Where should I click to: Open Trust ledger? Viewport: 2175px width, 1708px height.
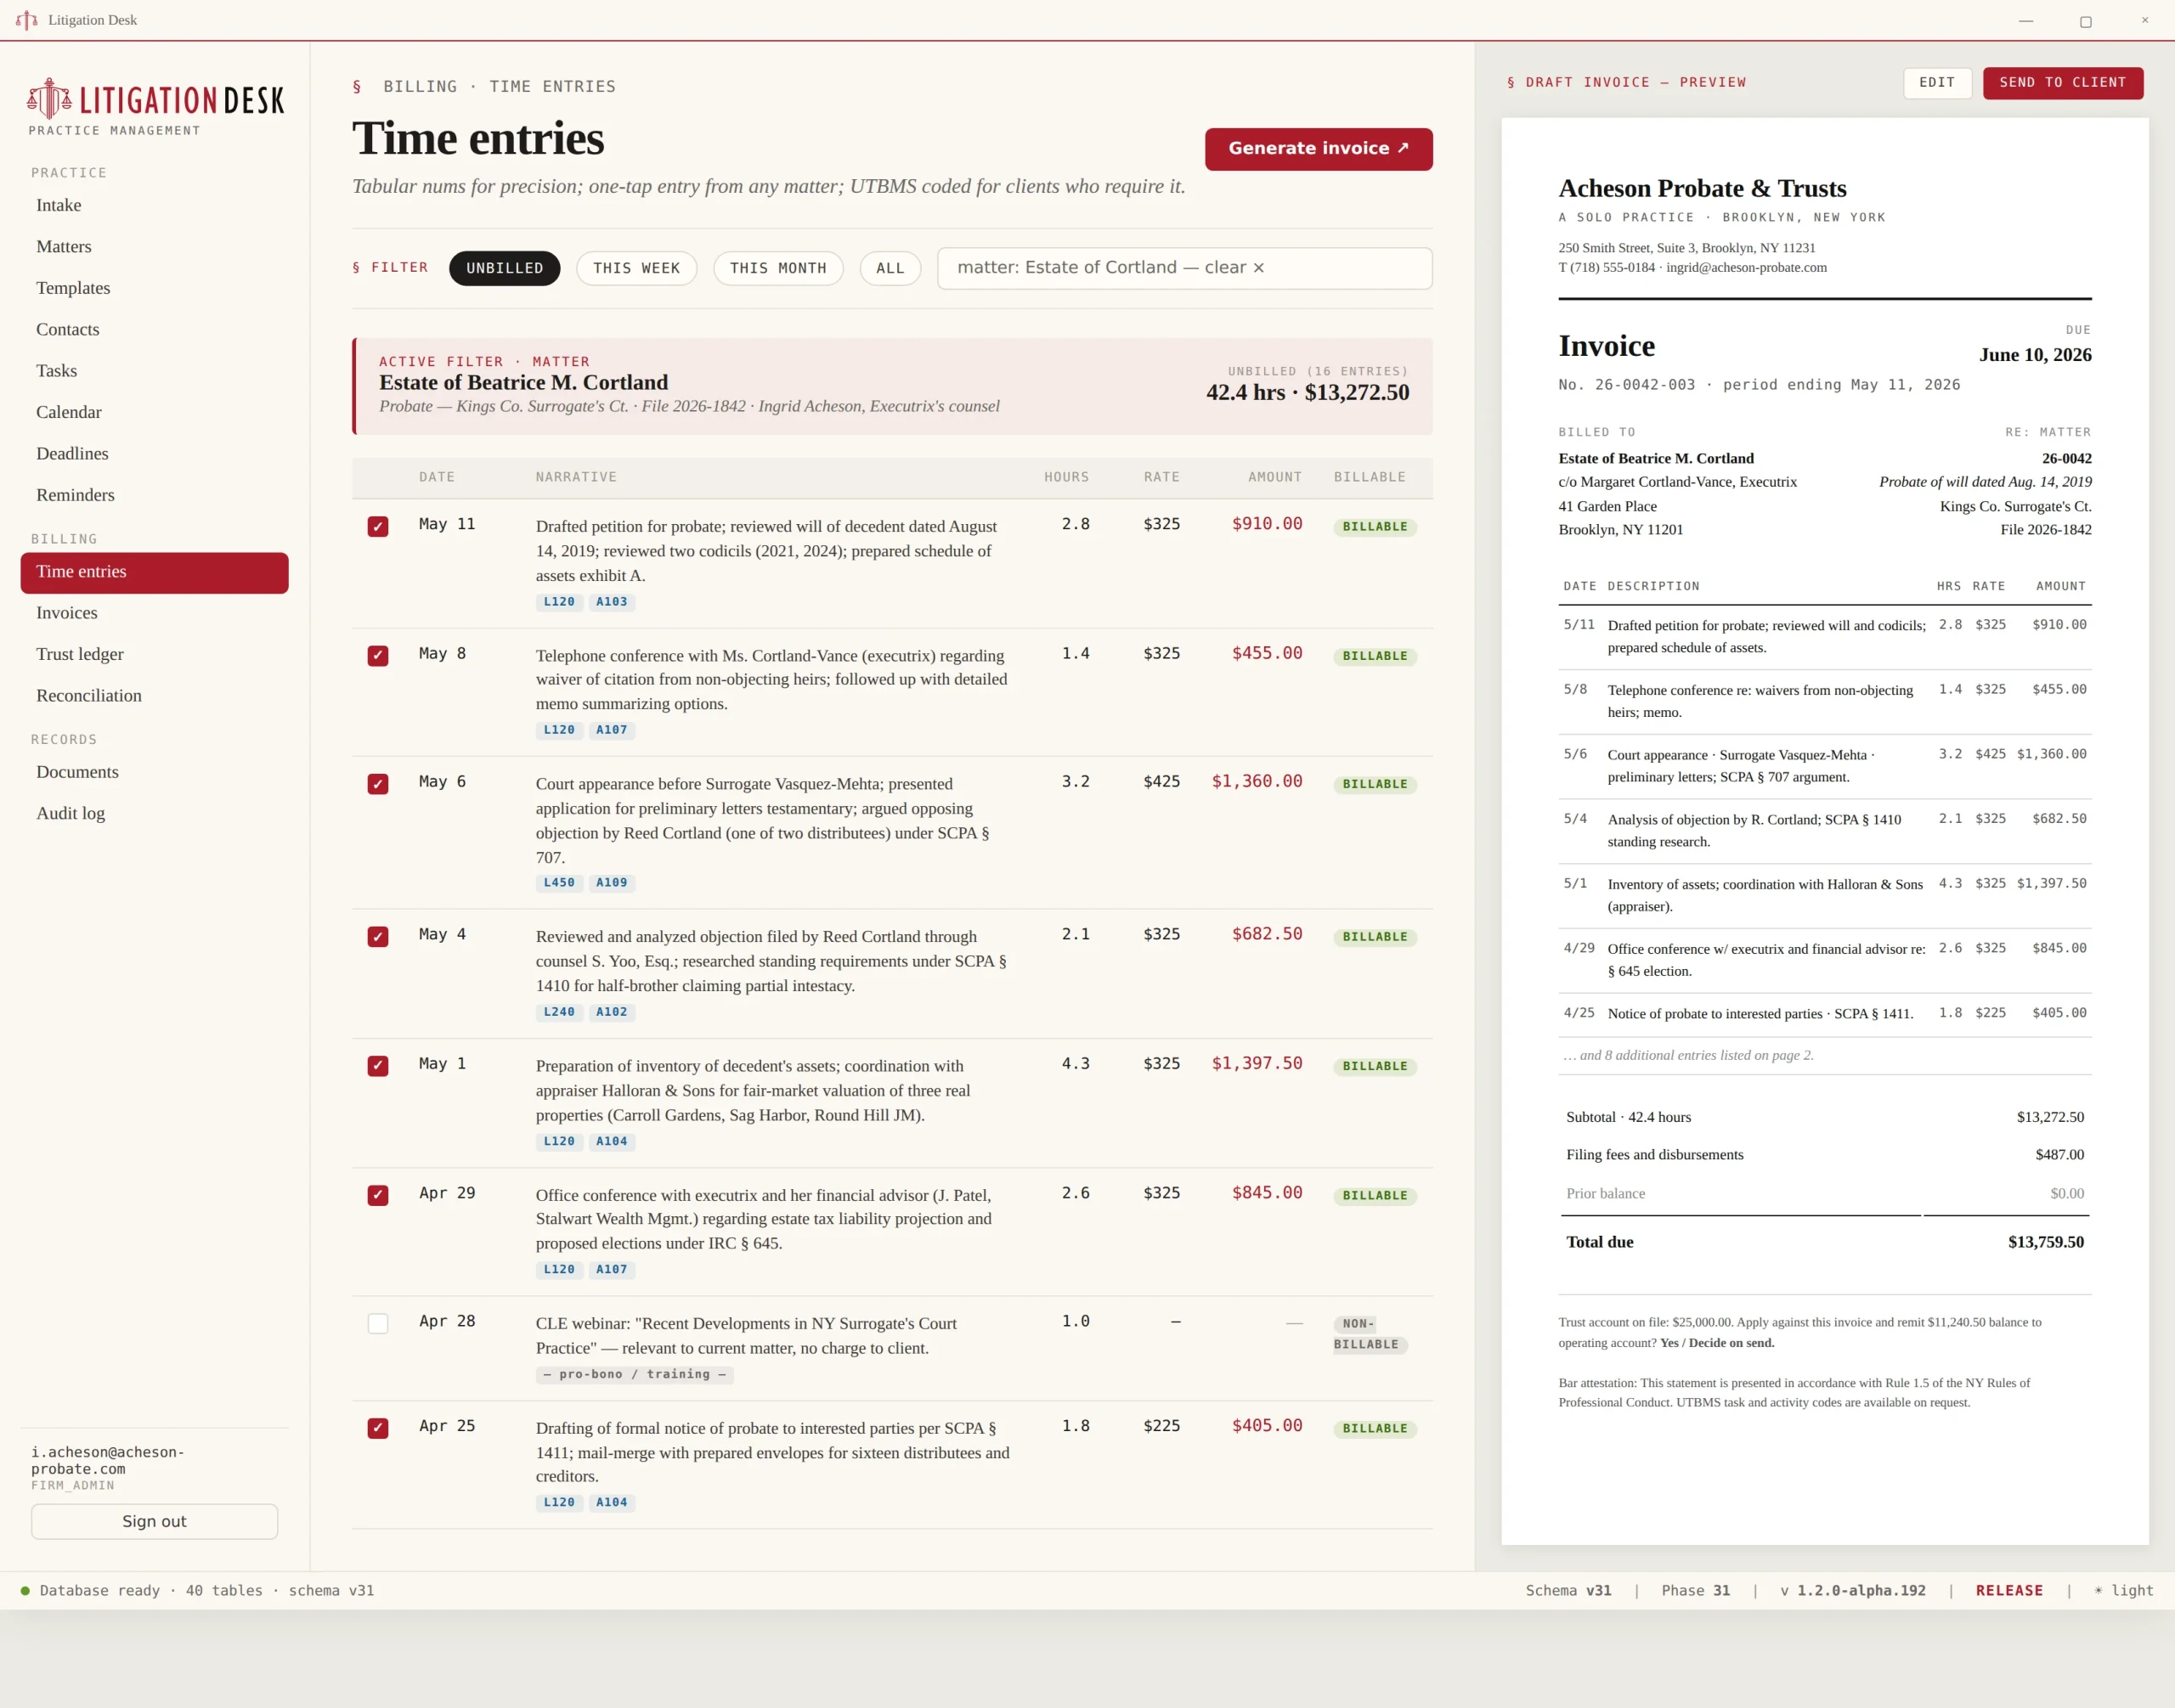154,654
